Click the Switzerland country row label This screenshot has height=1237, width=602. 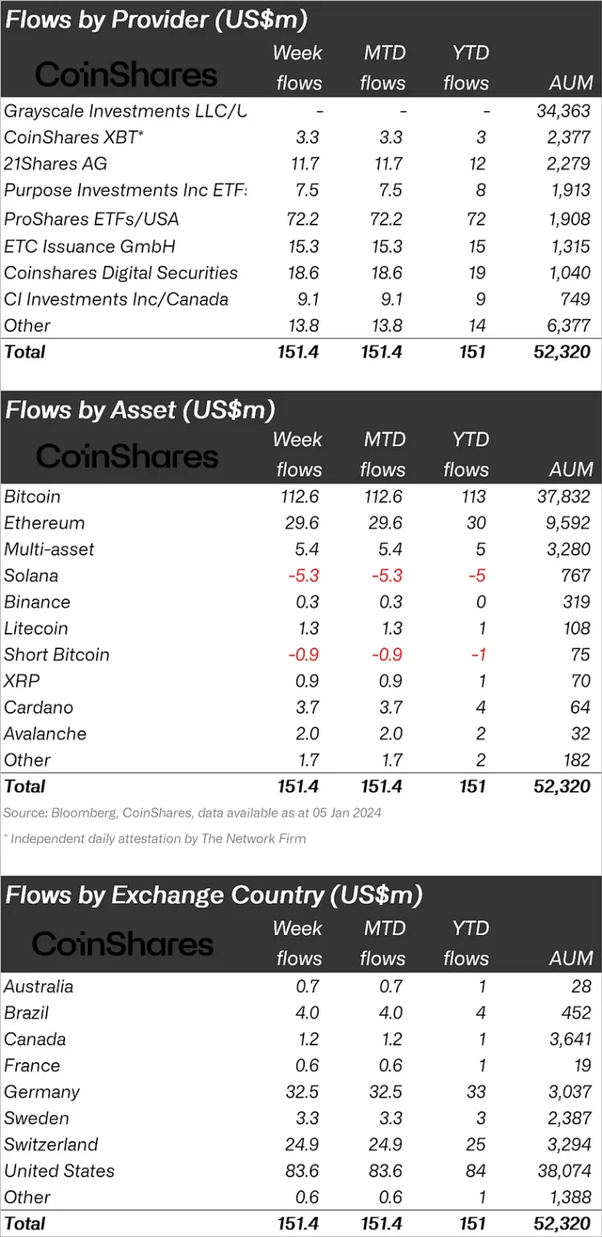tap(51, 1144)
